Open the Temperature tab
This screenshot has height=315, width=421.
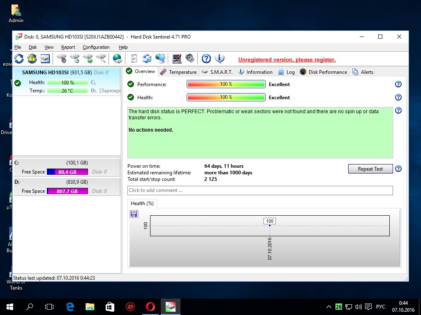pyautogui.click(x=178, y=72)
